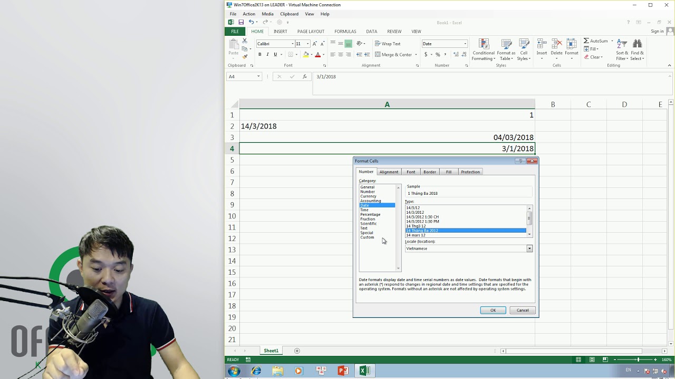This screenshot has width=675, height=379.
Task: Align cell text to the right
Action: coord(348,54)
